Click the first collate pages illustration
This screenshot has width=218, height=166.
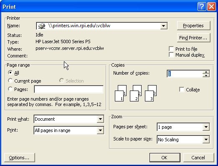click(x=121, y=93)
